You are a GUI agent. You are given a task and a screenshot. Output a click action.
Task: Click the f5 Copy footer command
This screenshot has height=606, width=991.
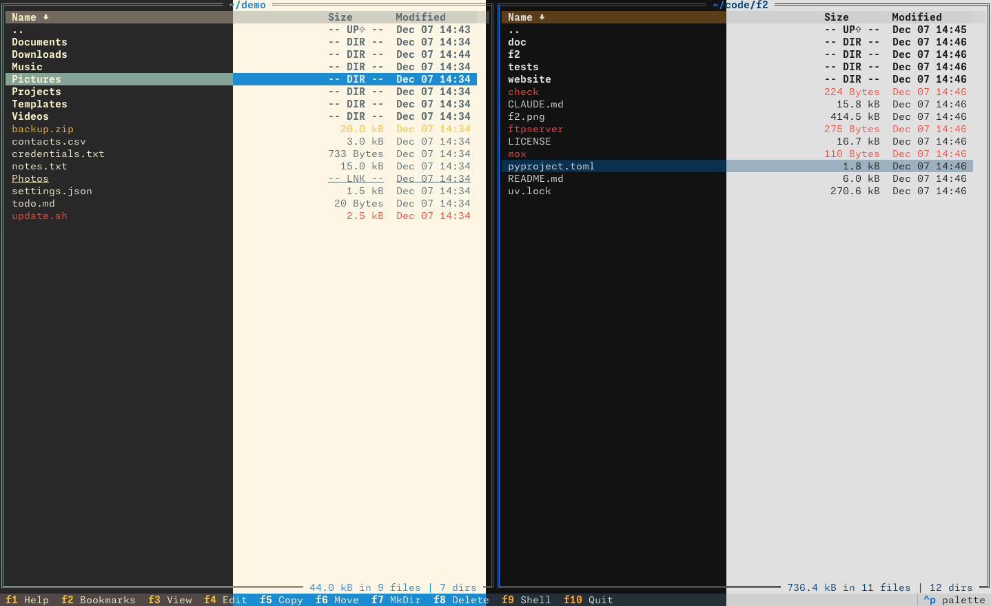(281, 600)
